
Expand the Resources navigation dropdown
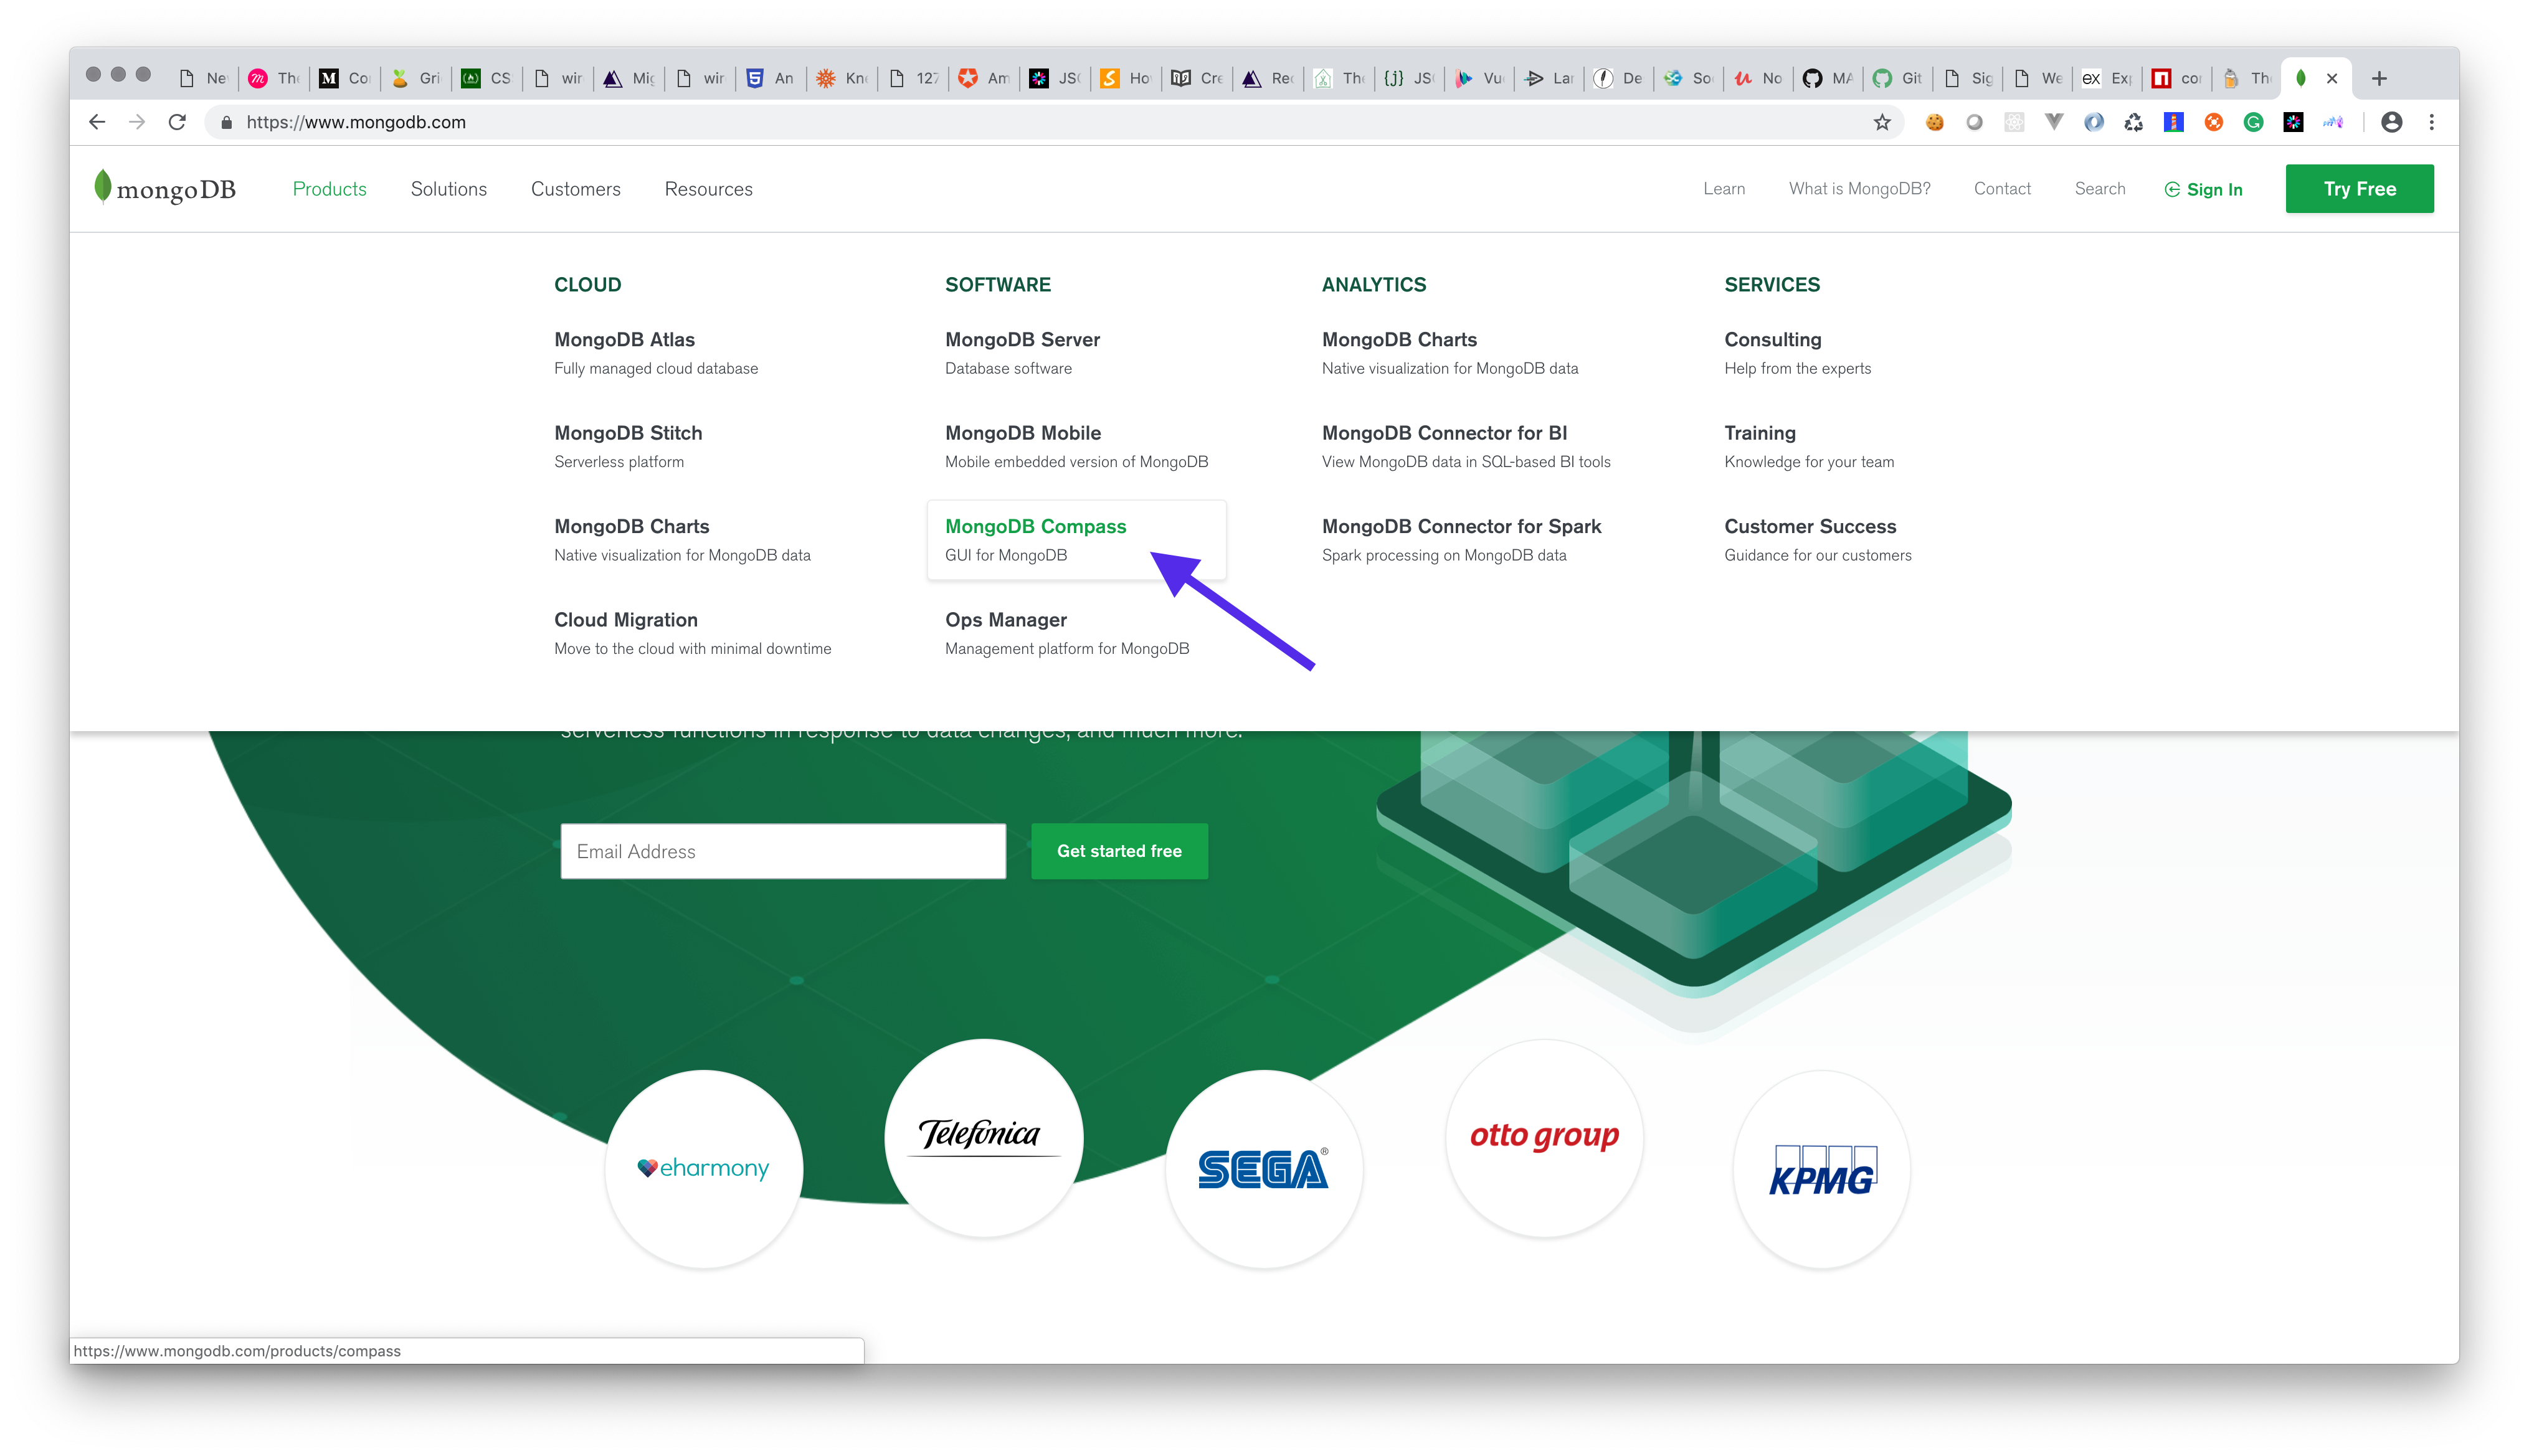click(709, 187)
